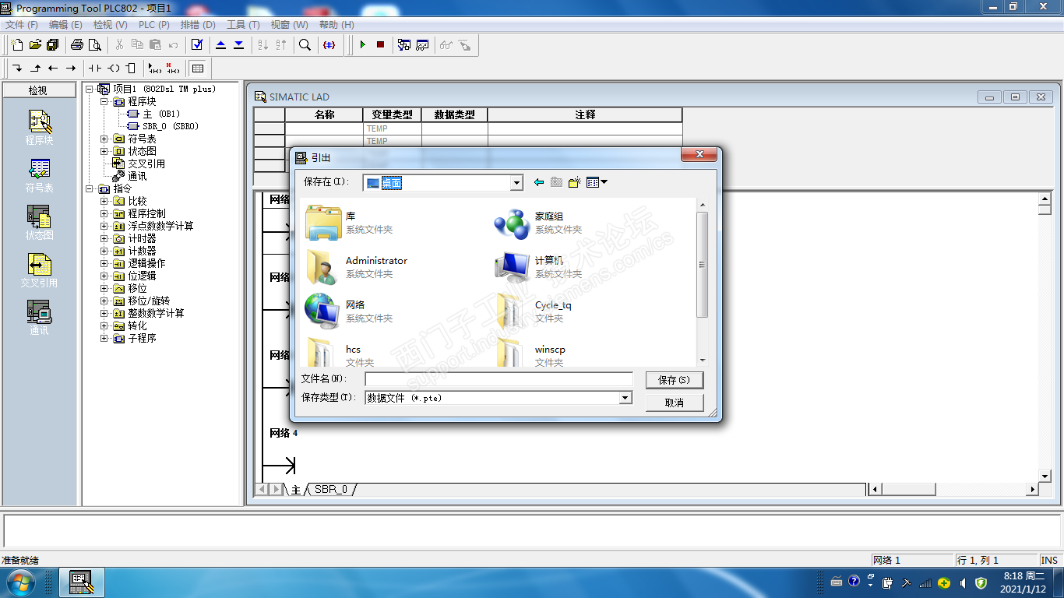Insert a box using the ladder toolbar
Screen dimensions: 1064x598
click(x=131, y=69)
